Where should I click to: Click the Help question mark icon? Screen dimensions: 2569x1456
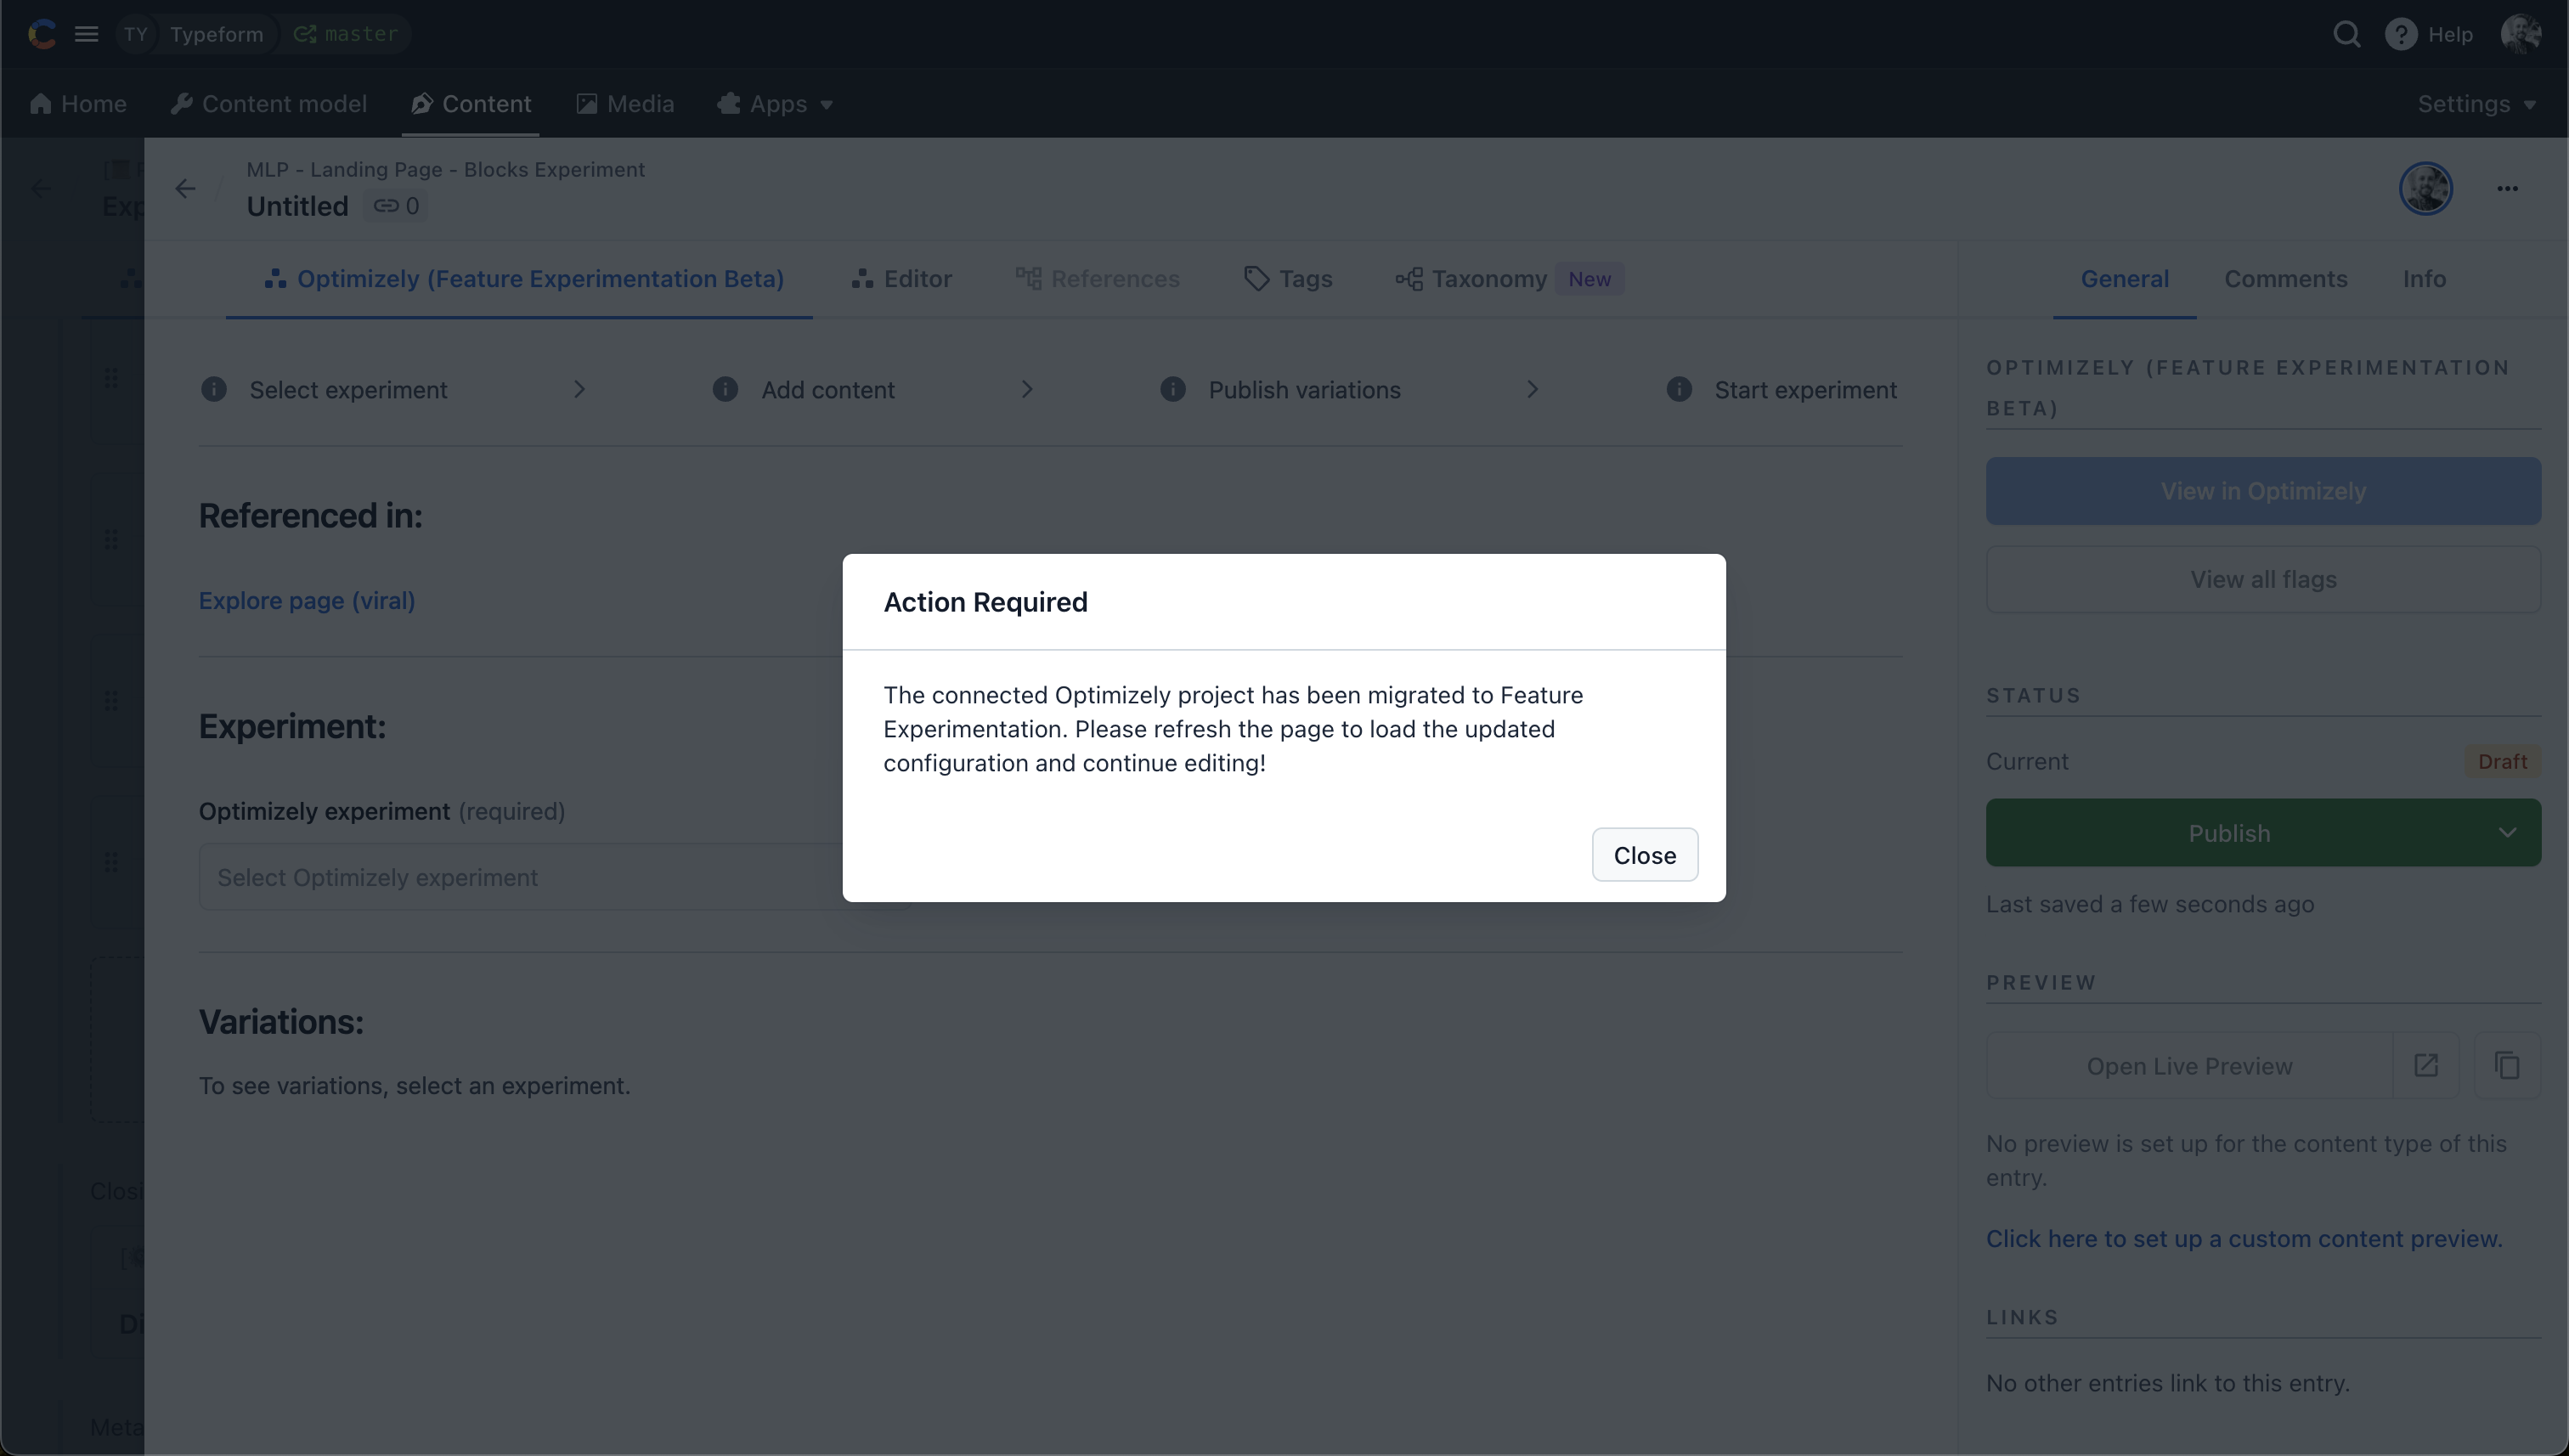coord(2400,34)
